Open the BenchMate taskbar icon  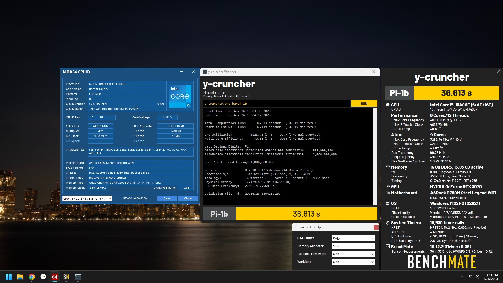pyautogui.click(x=66, y=277)
